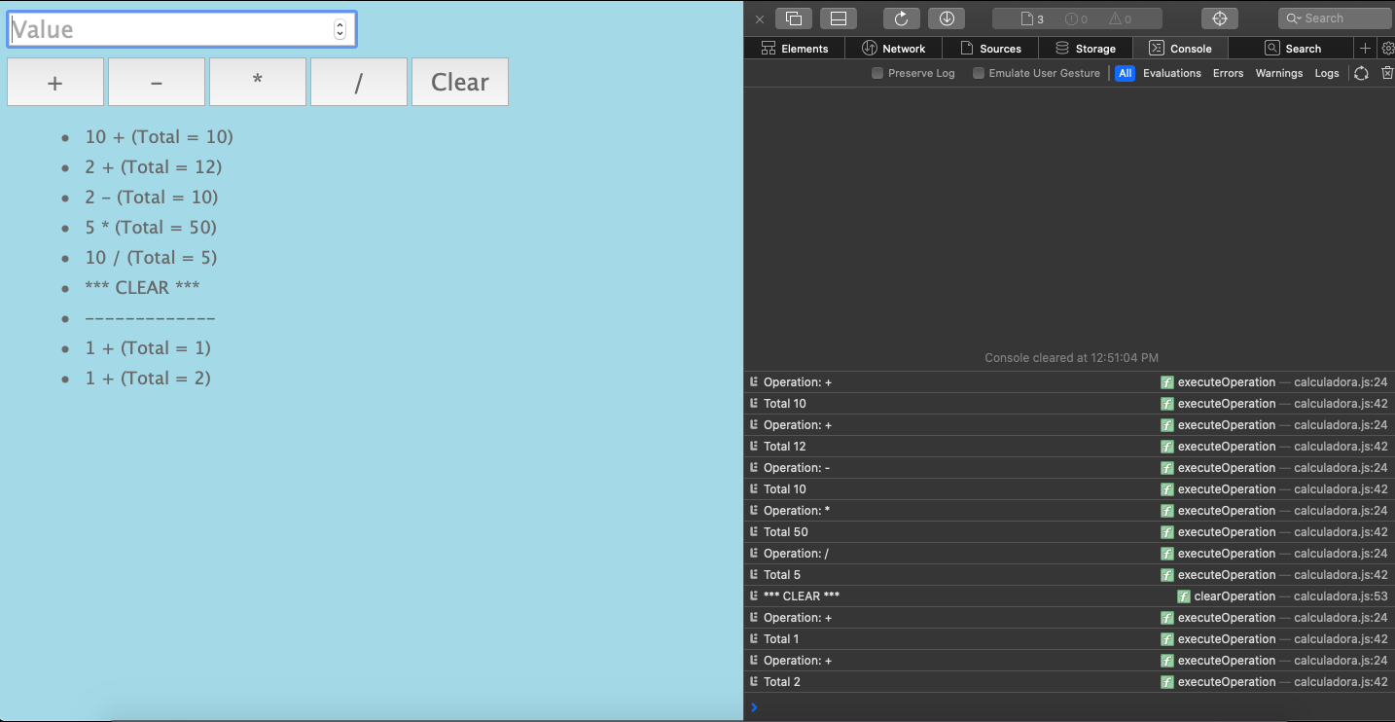Screen dimensions: 1395x722
Task: Open the Web Inspector settings gear
Action: point(1387,48)
